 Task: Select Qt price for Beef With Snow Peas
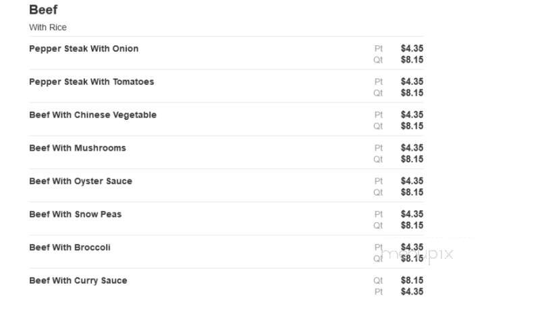[x=412, y=225]
